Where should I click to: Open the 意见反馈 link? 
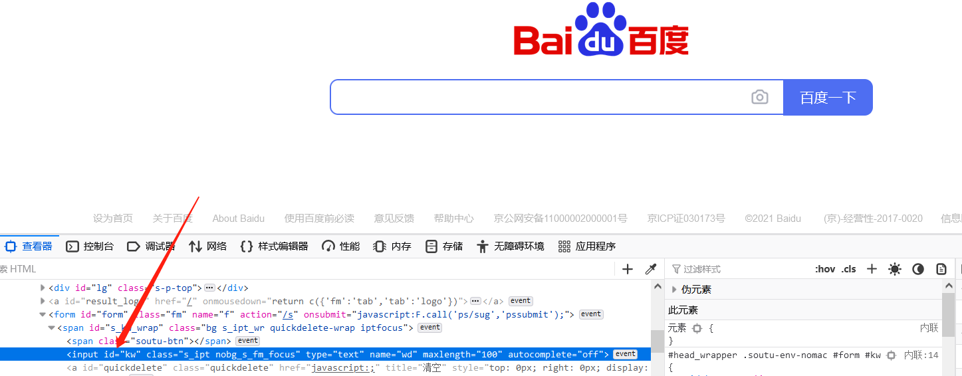394,218
